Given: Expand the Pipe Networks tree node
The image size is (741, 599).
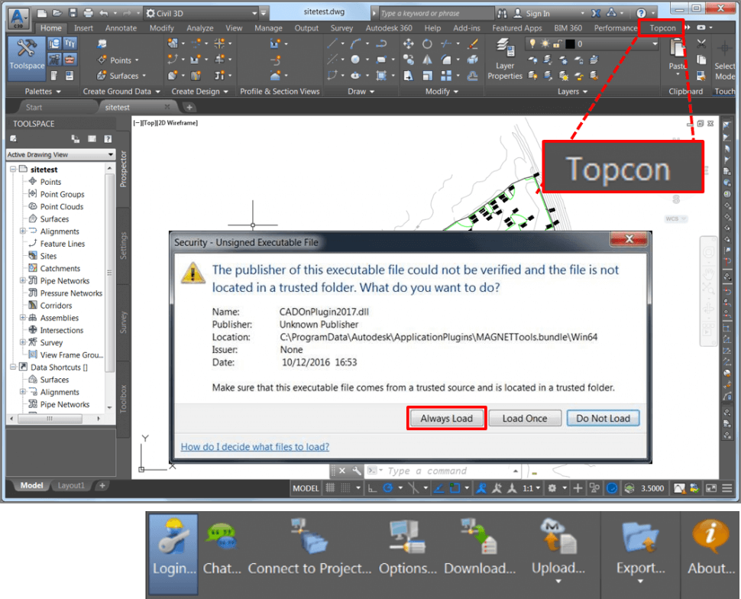Looking at the screenshot, I should coord(22,281).
